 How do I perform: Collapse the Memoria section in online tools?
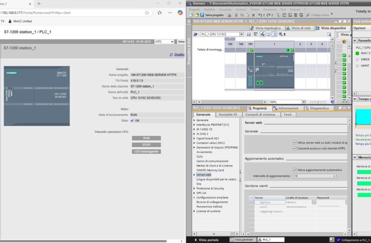[354, 157]
